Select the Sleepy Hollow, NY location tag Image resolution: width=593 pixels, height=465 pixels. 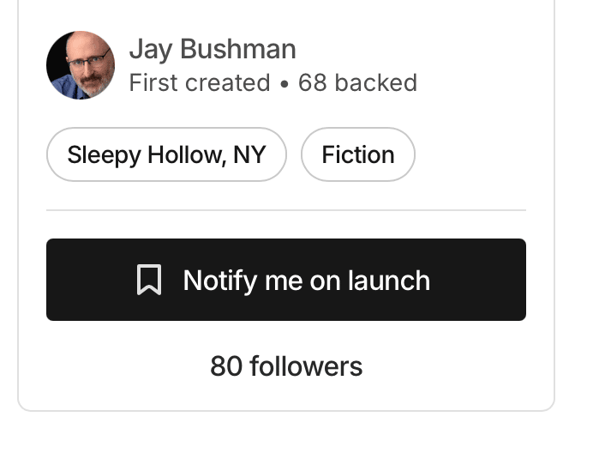click(166, 154)
